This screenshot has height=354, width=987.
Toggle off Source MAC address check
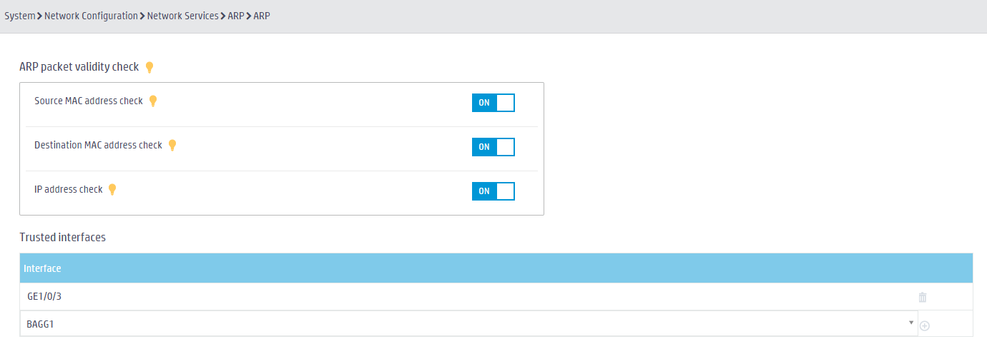[x=493, y=103]
